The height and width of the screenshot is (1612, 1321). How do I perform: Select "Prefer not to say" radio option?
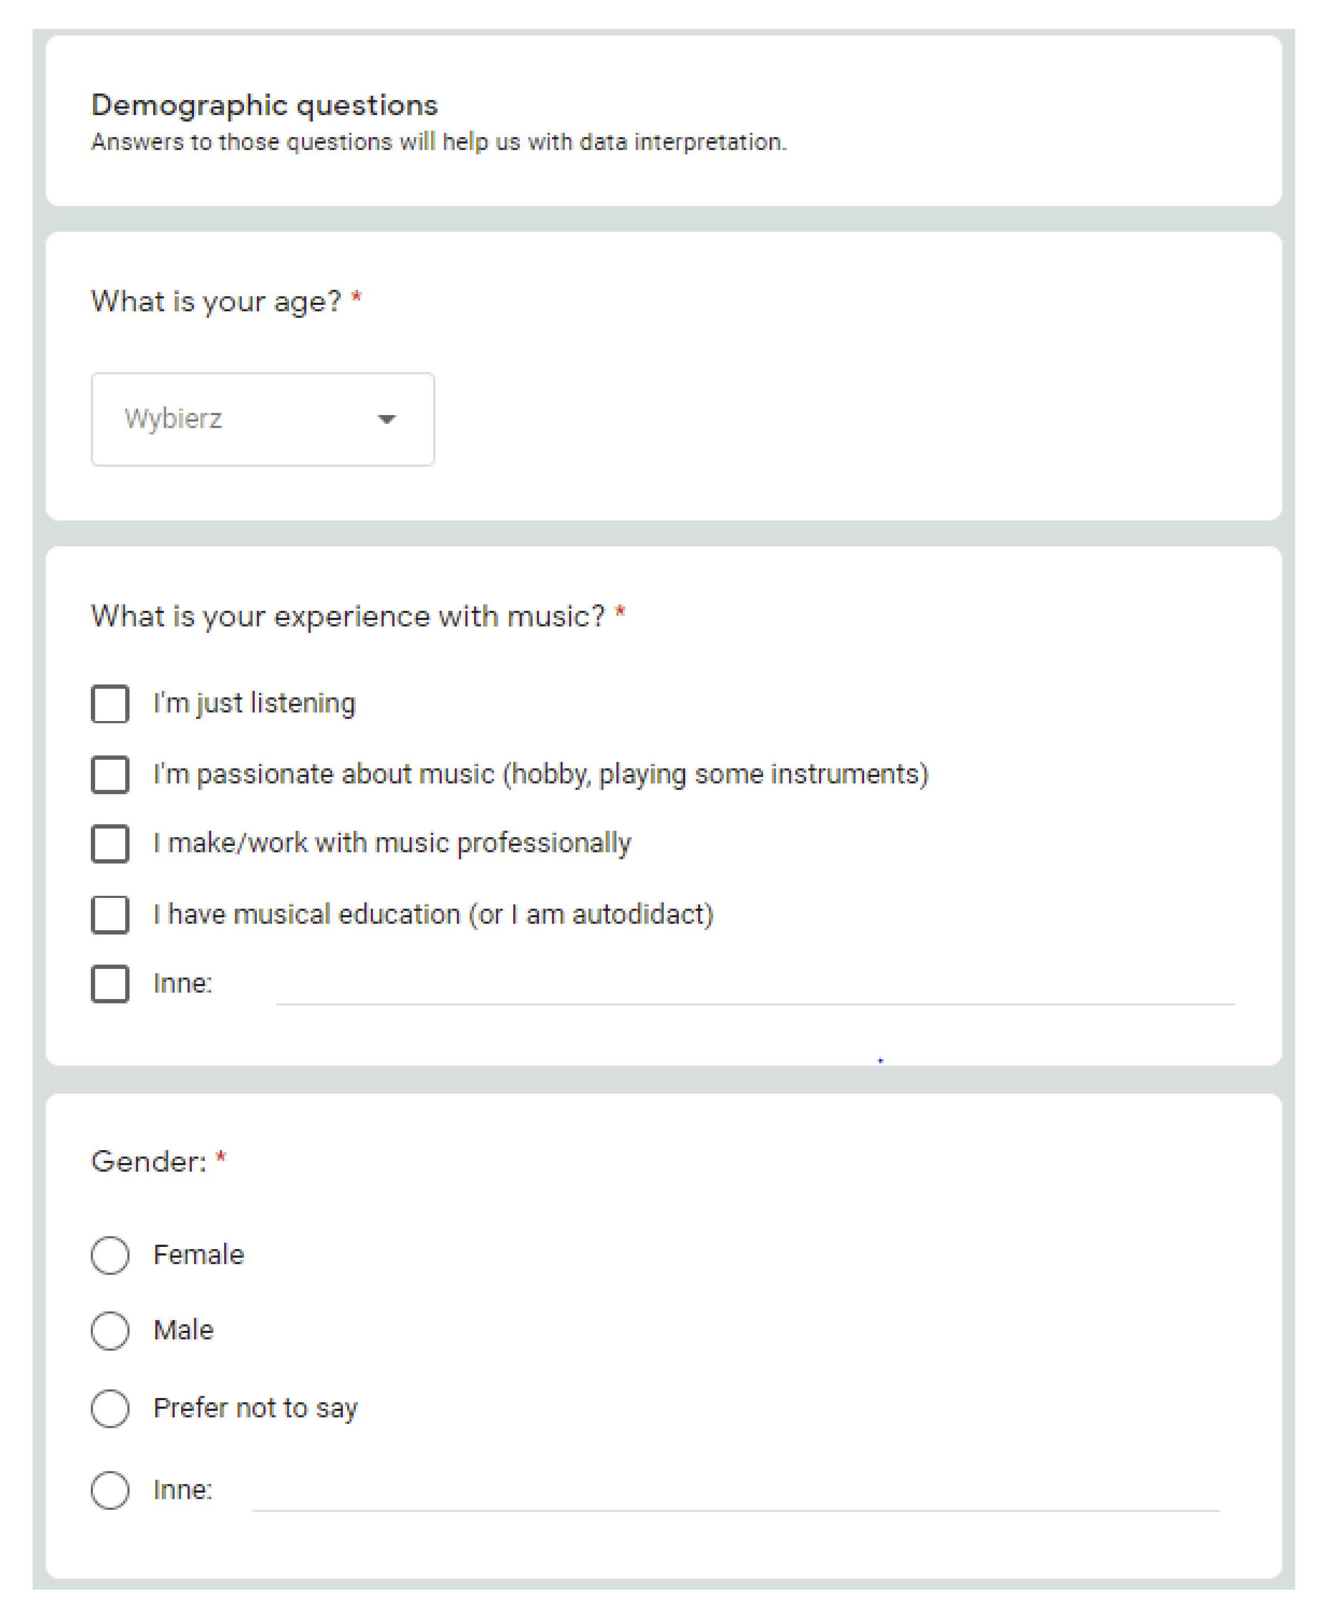[x=110, y=1408]
